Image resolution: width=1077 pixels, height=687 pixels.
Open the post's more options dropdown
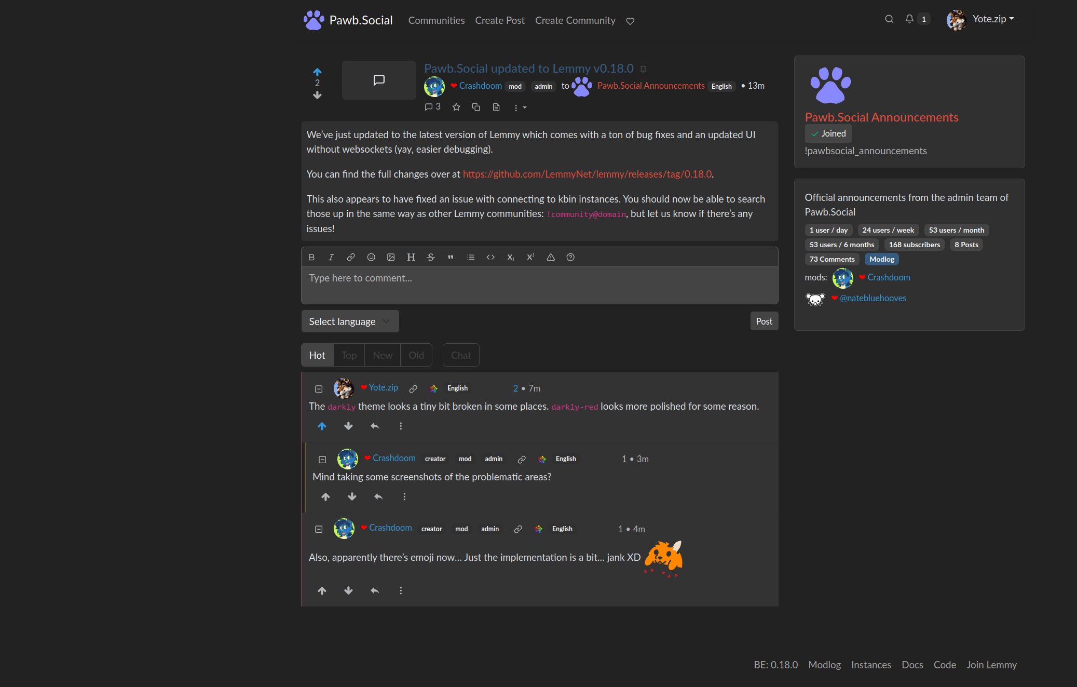pyautogui.click(x=520, y=107)
